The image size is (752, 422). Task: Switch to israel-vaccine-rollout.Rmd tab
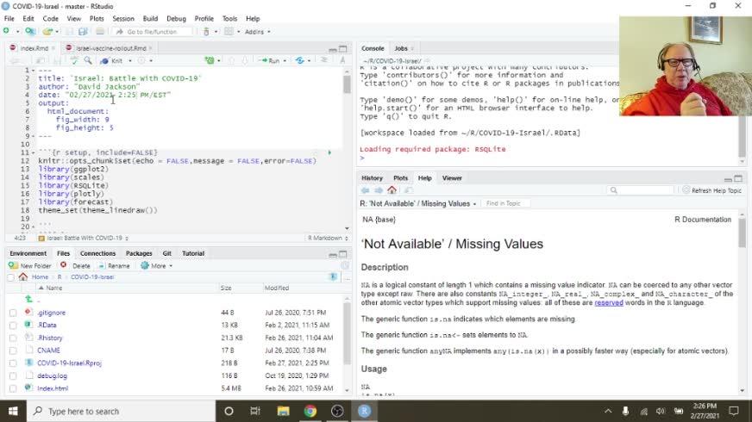110,48
